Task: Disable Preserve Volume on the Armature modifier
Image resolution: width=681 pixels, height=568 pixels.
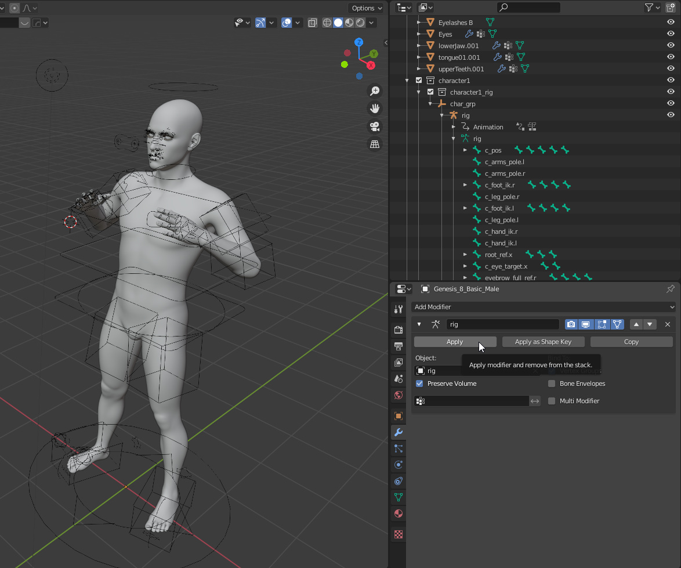Action: (x=419, y=384)
